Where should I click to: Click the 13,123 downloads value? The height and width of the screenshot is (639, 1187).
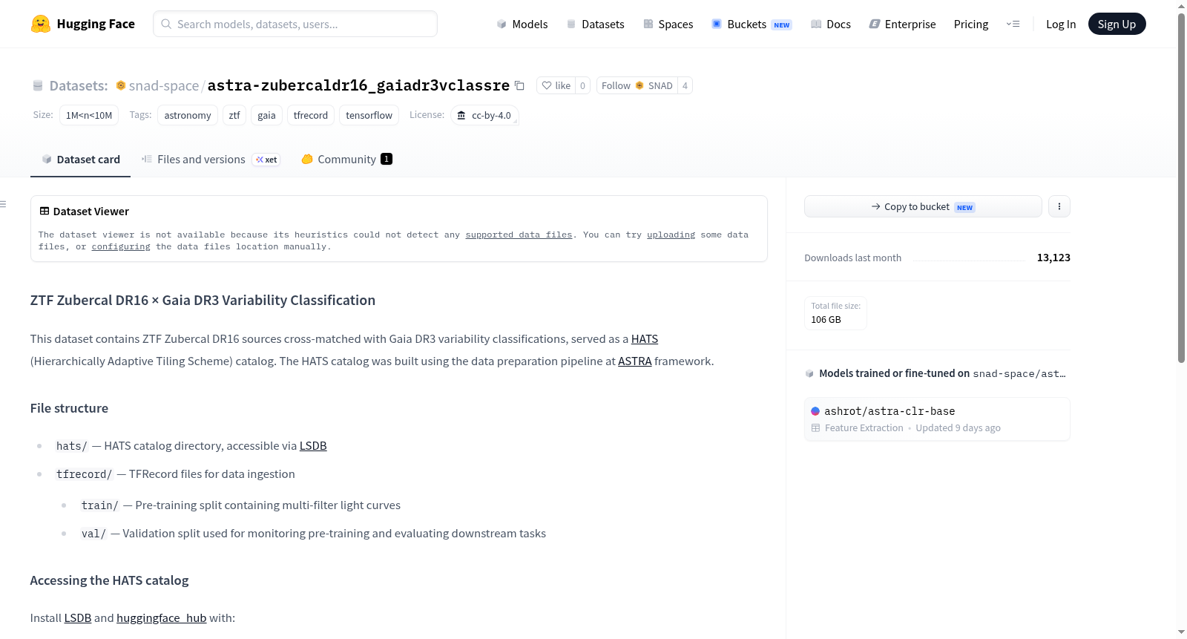coord(1053,258)
